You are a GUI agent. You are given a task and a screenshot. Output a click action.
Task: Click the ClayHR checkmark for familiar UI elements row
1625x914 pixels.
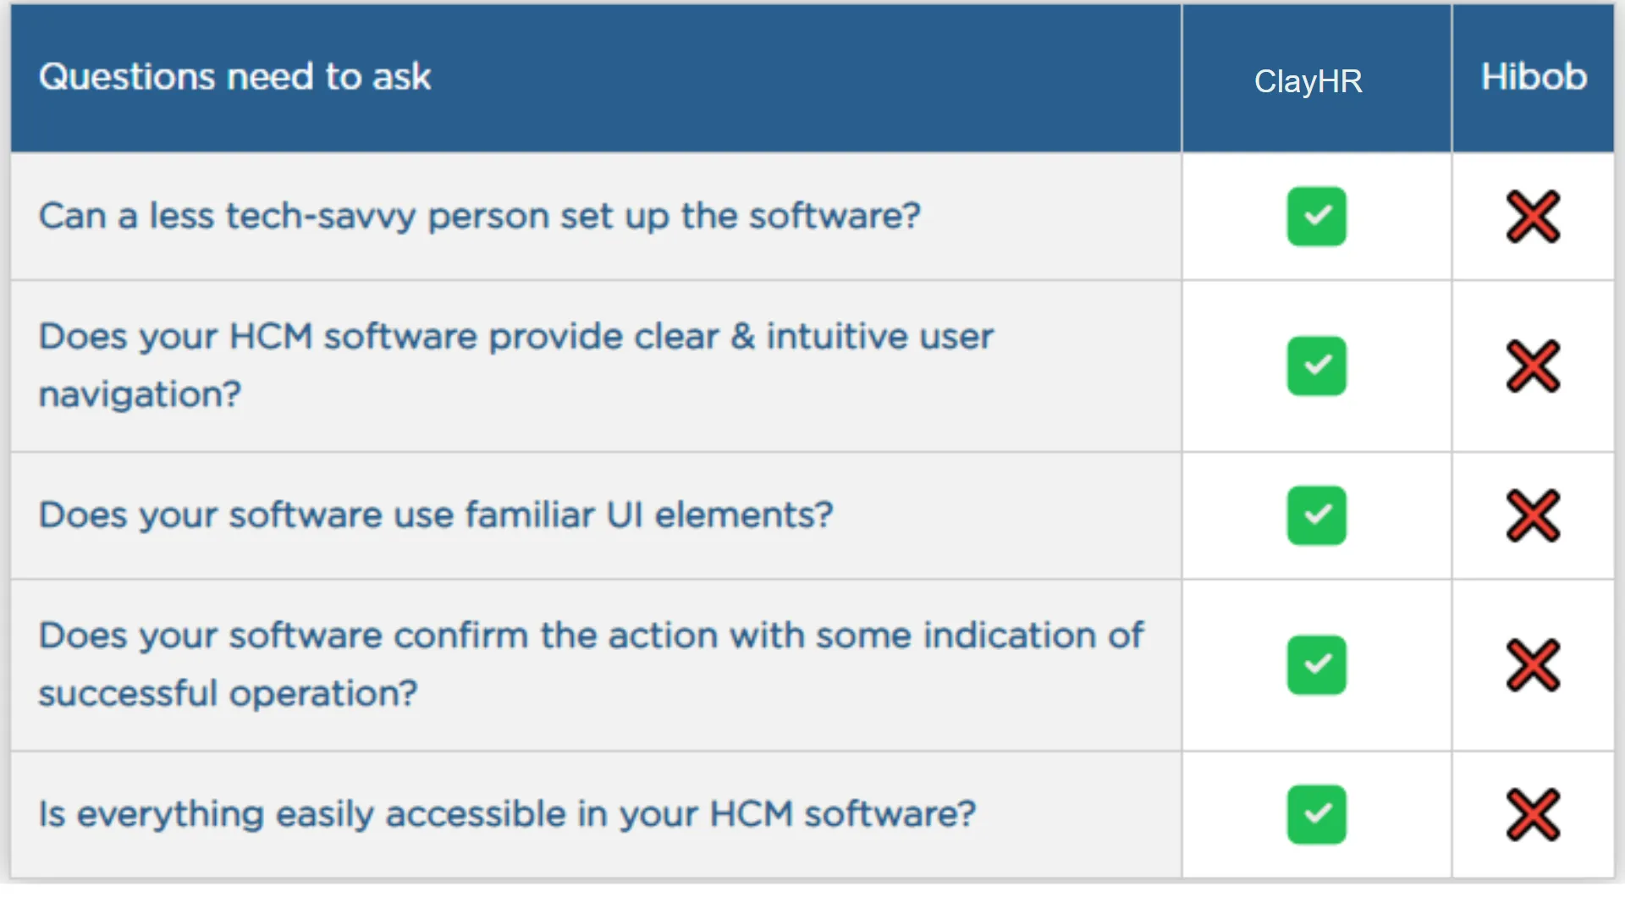tap(1316, 515)
